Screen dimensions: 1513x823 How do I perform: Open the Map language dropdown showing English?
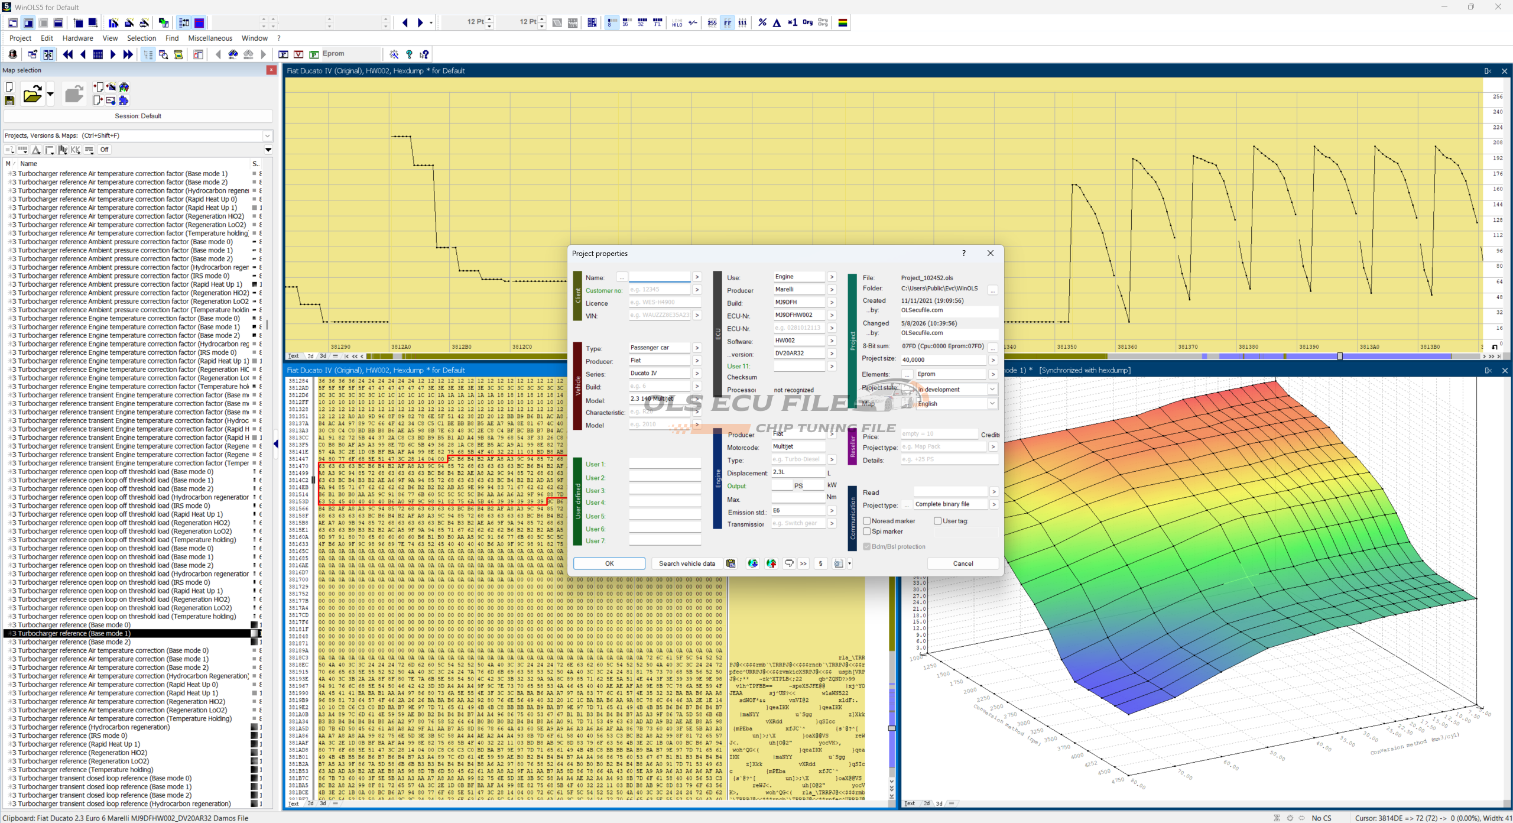(x=992, y=403)
